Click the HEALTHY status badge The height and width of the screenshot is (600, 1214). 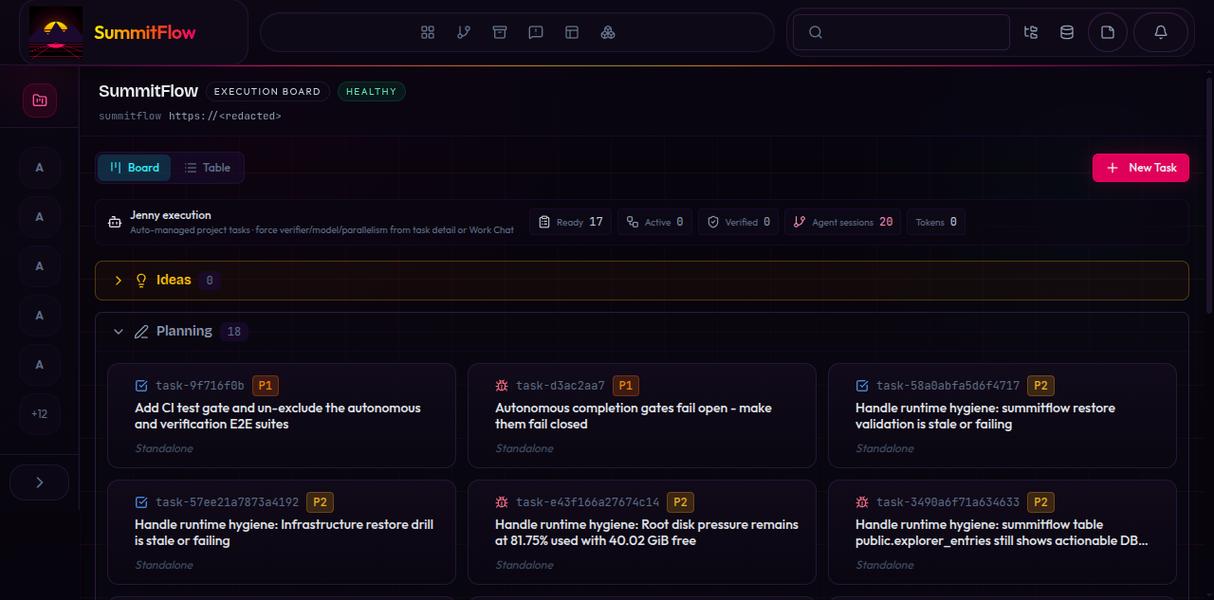tap(372, 92)
